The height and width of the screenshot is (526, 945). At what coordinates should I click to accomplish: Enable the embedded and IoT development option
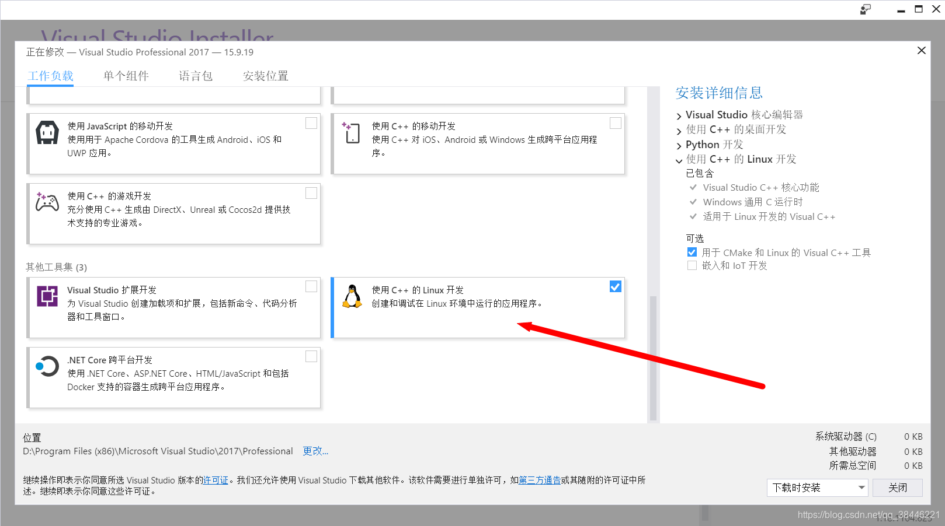point(692,265)
